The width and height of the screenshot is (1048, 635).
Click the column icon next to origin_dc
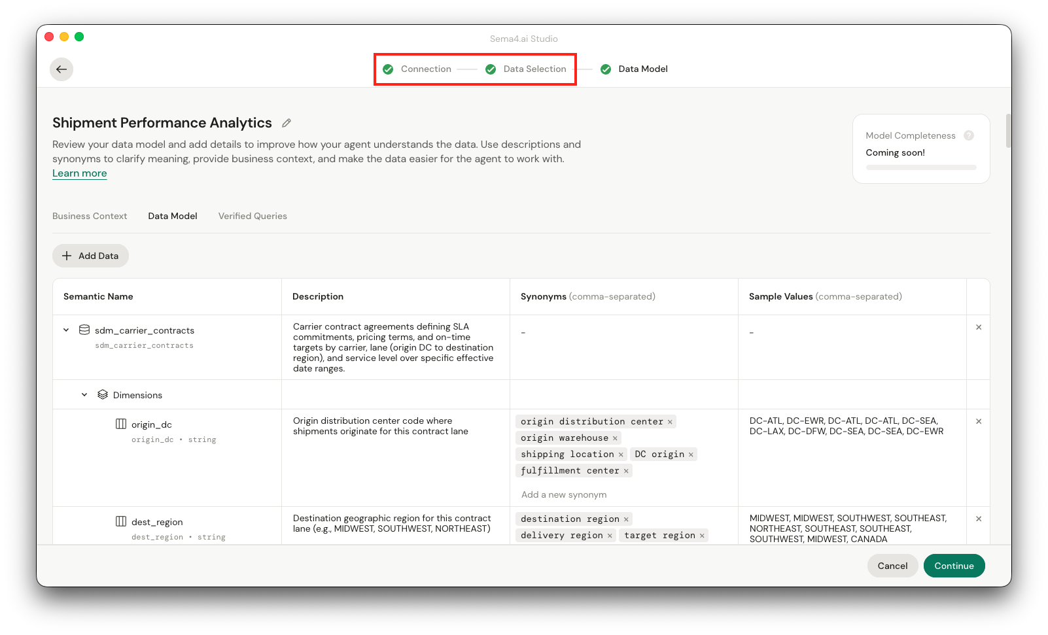click(x=121, y=423)
